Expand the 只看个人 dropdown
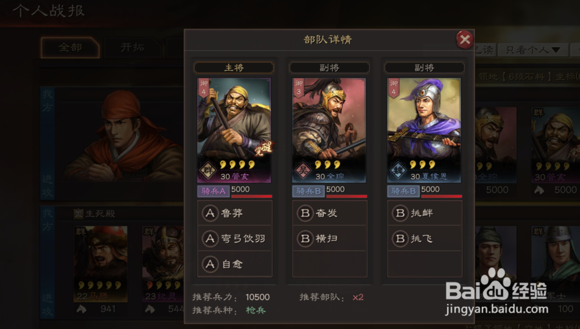This screenshot has height=329, width=580. point(532,50)
